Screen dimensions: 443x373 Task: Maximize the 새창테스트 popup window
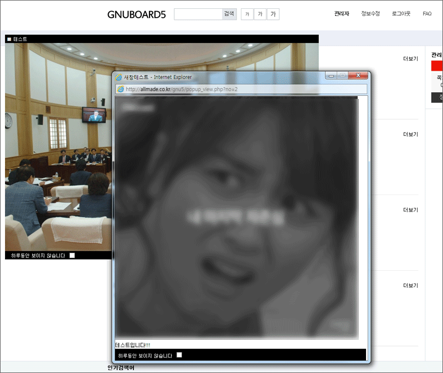click(343, 76)
